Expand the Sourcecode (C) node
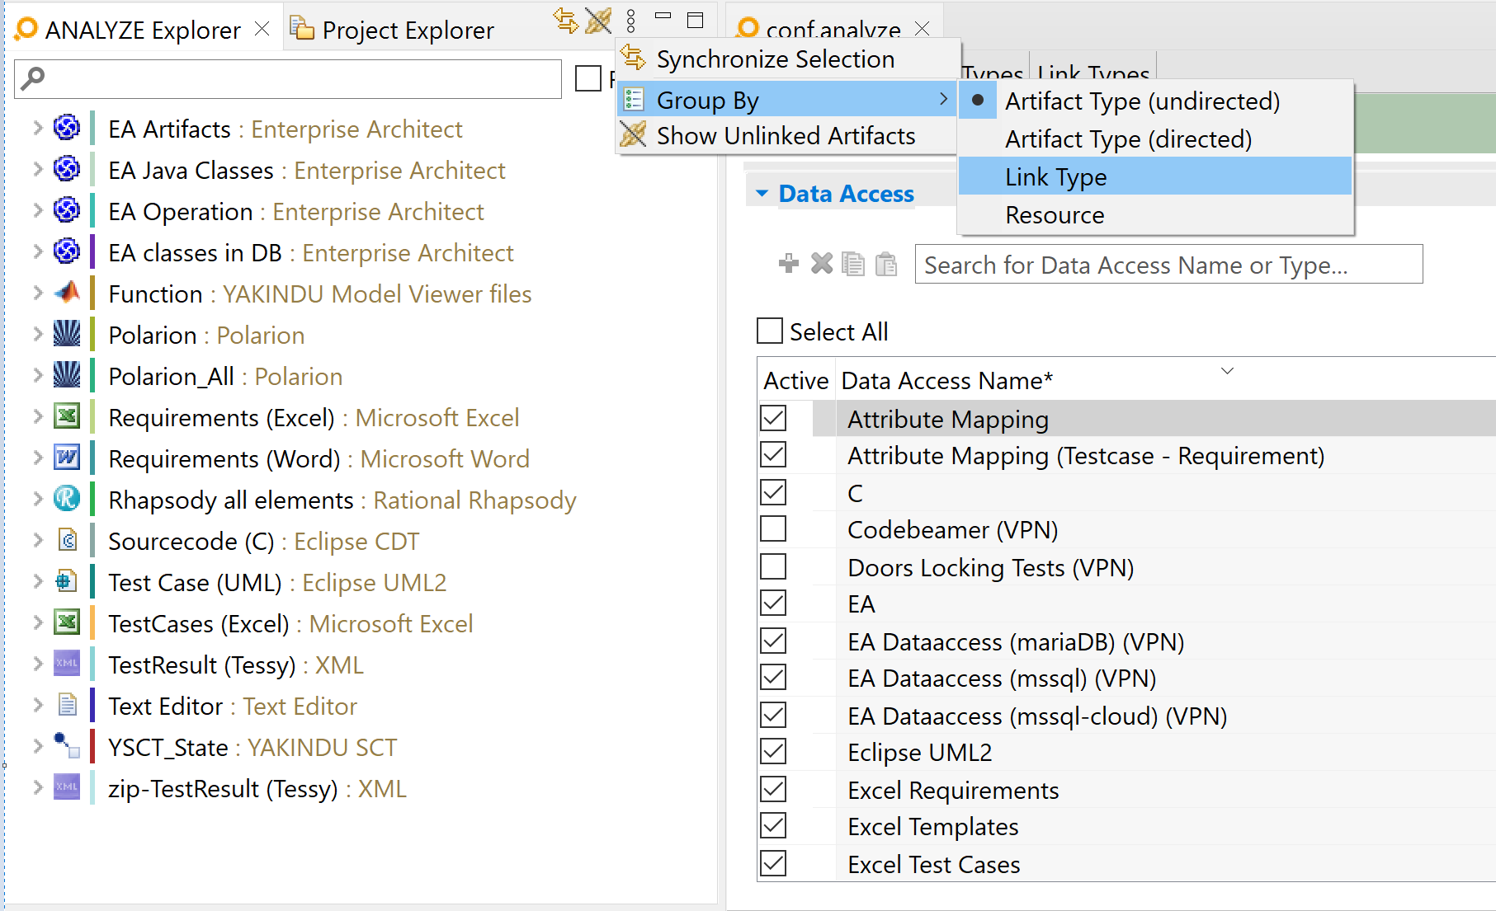This screenshot has height=911, width=1496. pyautogui.click(x=37, y=540)
